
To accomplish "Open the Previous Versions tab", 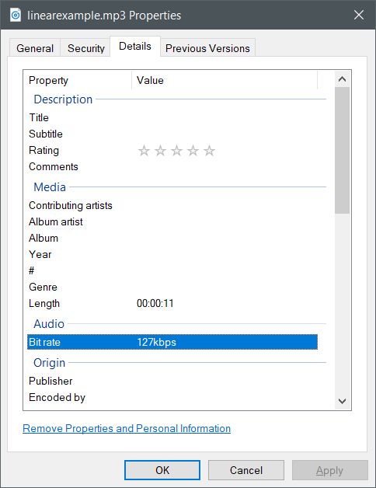I will click(x=207, y=48).
